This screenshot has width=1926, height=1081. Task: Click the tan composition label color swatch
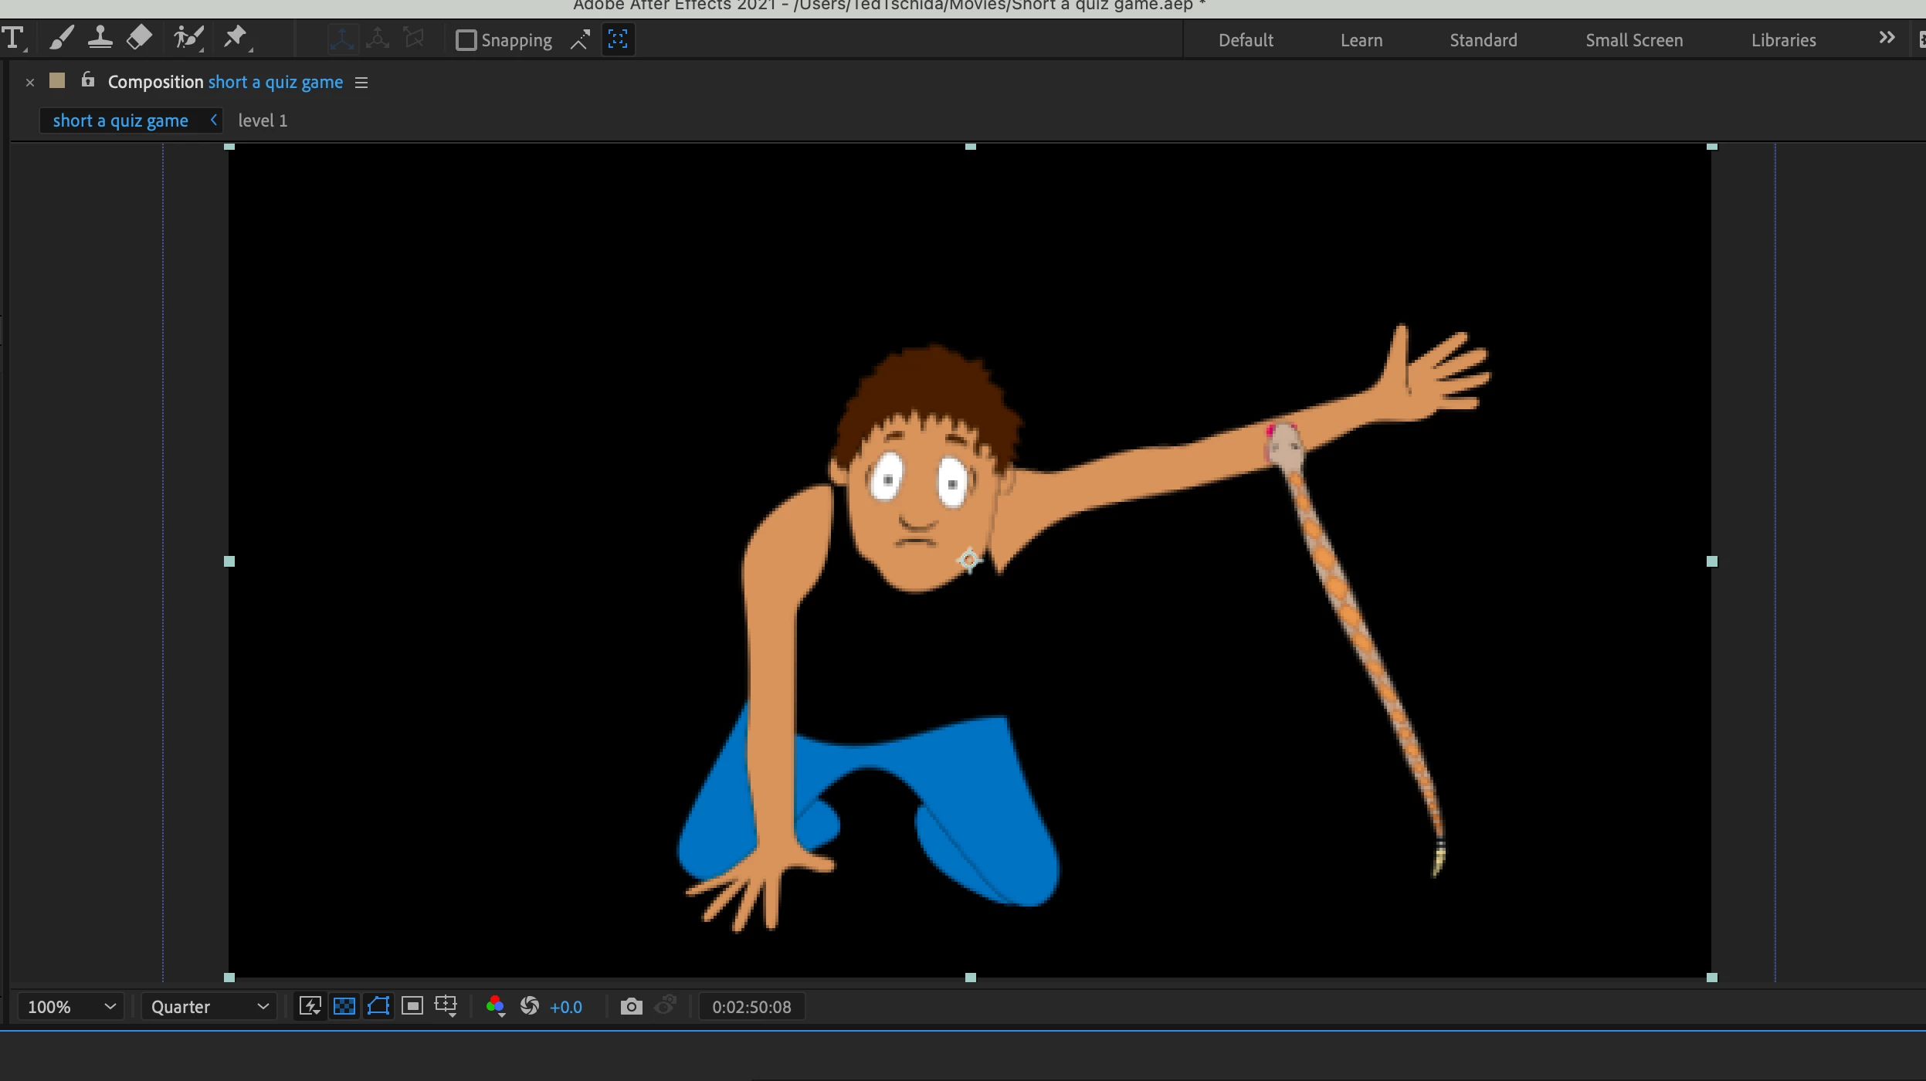pyautogui.click(x=57, y=80)
